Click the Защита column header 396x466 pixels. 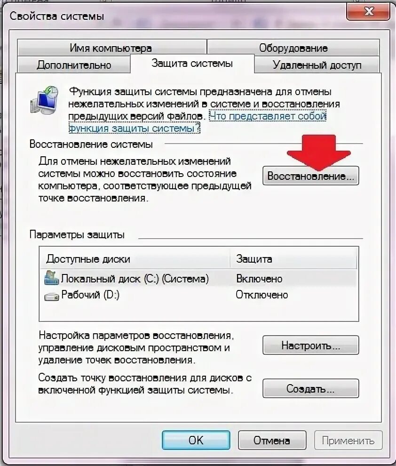293,258
